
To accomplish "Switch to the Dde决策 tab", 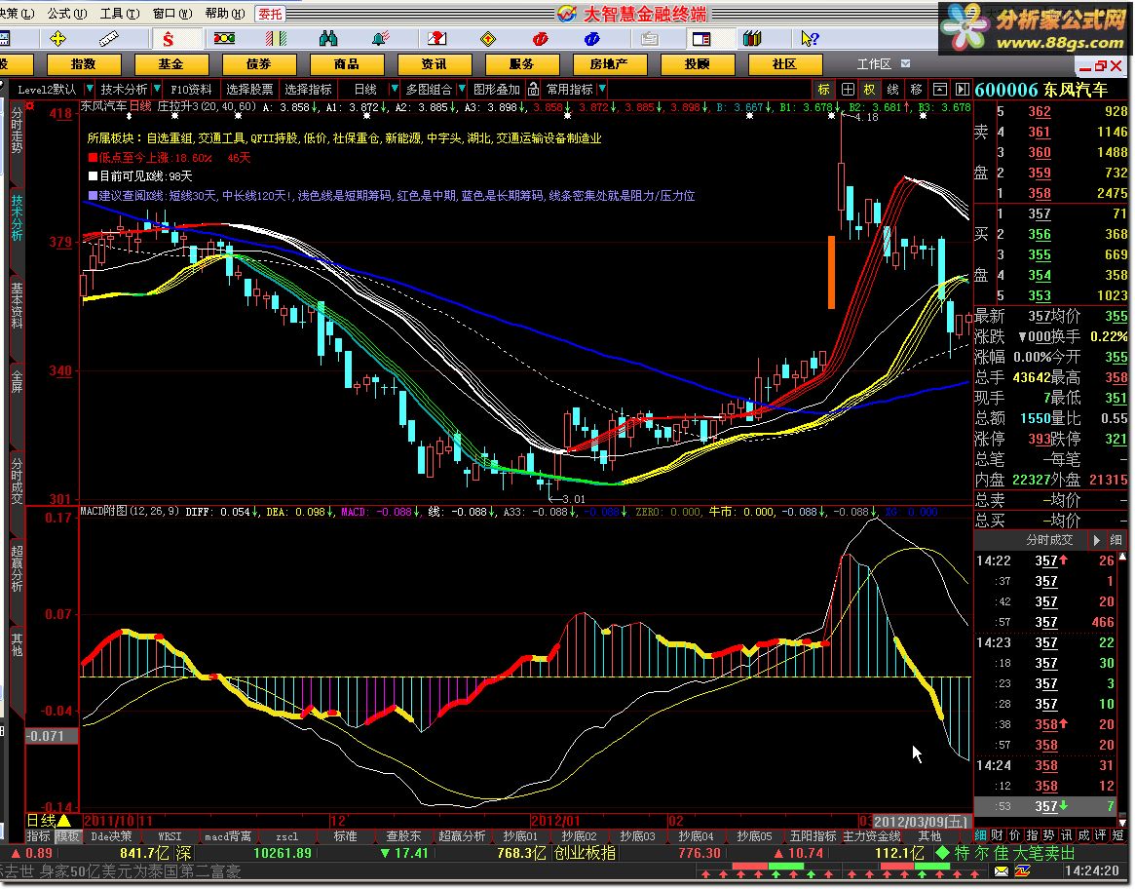I will [x=111, y=836].
